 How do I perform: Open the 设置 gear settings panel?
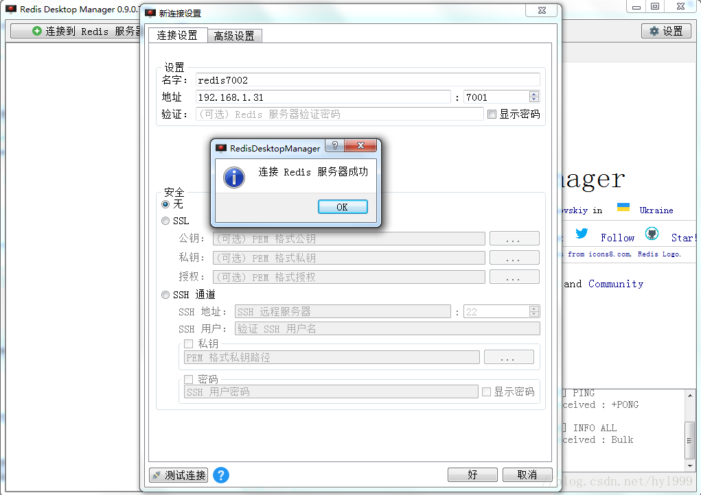(665, 30)
